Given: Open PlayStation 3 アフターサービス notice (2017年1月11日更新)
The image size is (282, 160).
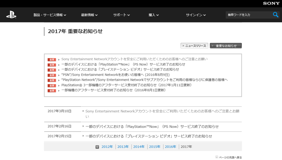Looking at the screenshot, I should pyautogui.click(x=126, y=85).
